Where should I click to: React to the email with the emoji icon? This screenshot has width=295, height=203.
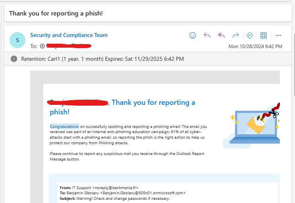[193, 35]
